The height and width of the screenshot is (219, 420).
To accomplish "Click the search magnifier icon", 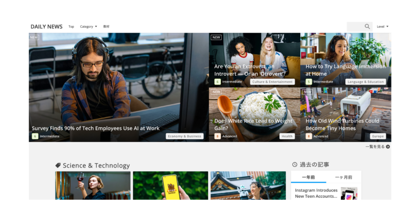I will [x=367, y=27].
